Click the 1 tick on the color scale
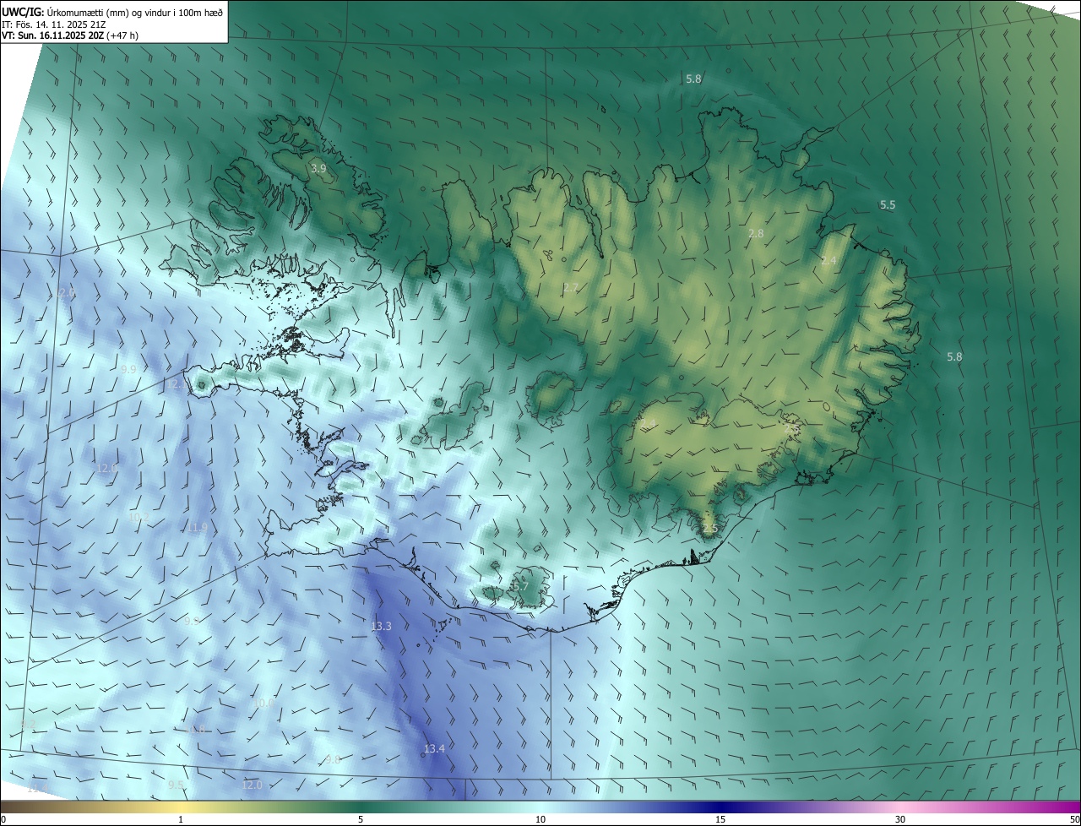Image resolution: width=1081 pixels, height=826 pixels. (181, 819)
